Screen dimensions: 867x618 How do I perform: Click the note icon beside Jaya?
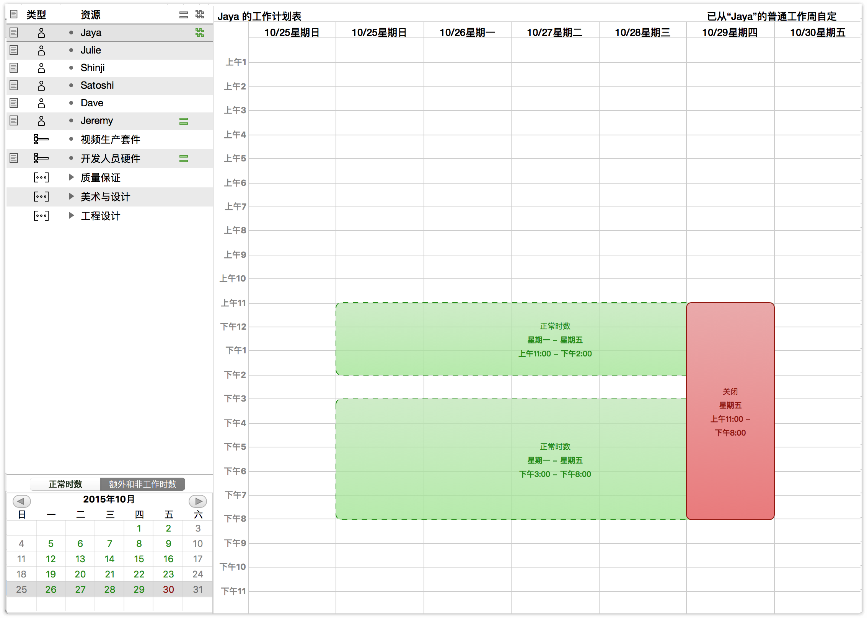(14, 33)
